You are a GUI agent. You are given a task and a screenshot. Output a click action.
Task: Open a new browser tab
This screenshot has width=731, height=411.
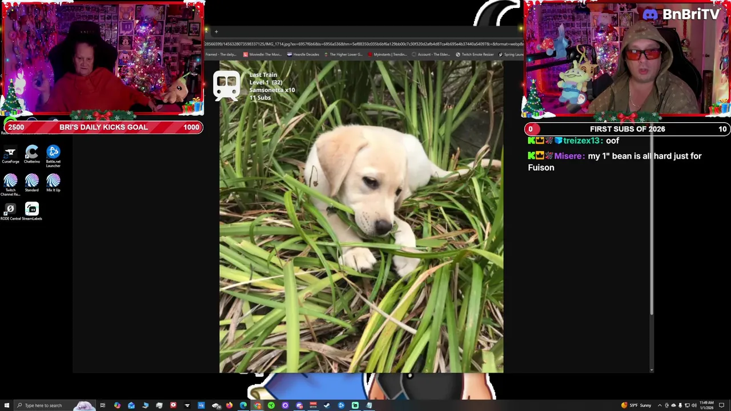click(x=216, y=32)
